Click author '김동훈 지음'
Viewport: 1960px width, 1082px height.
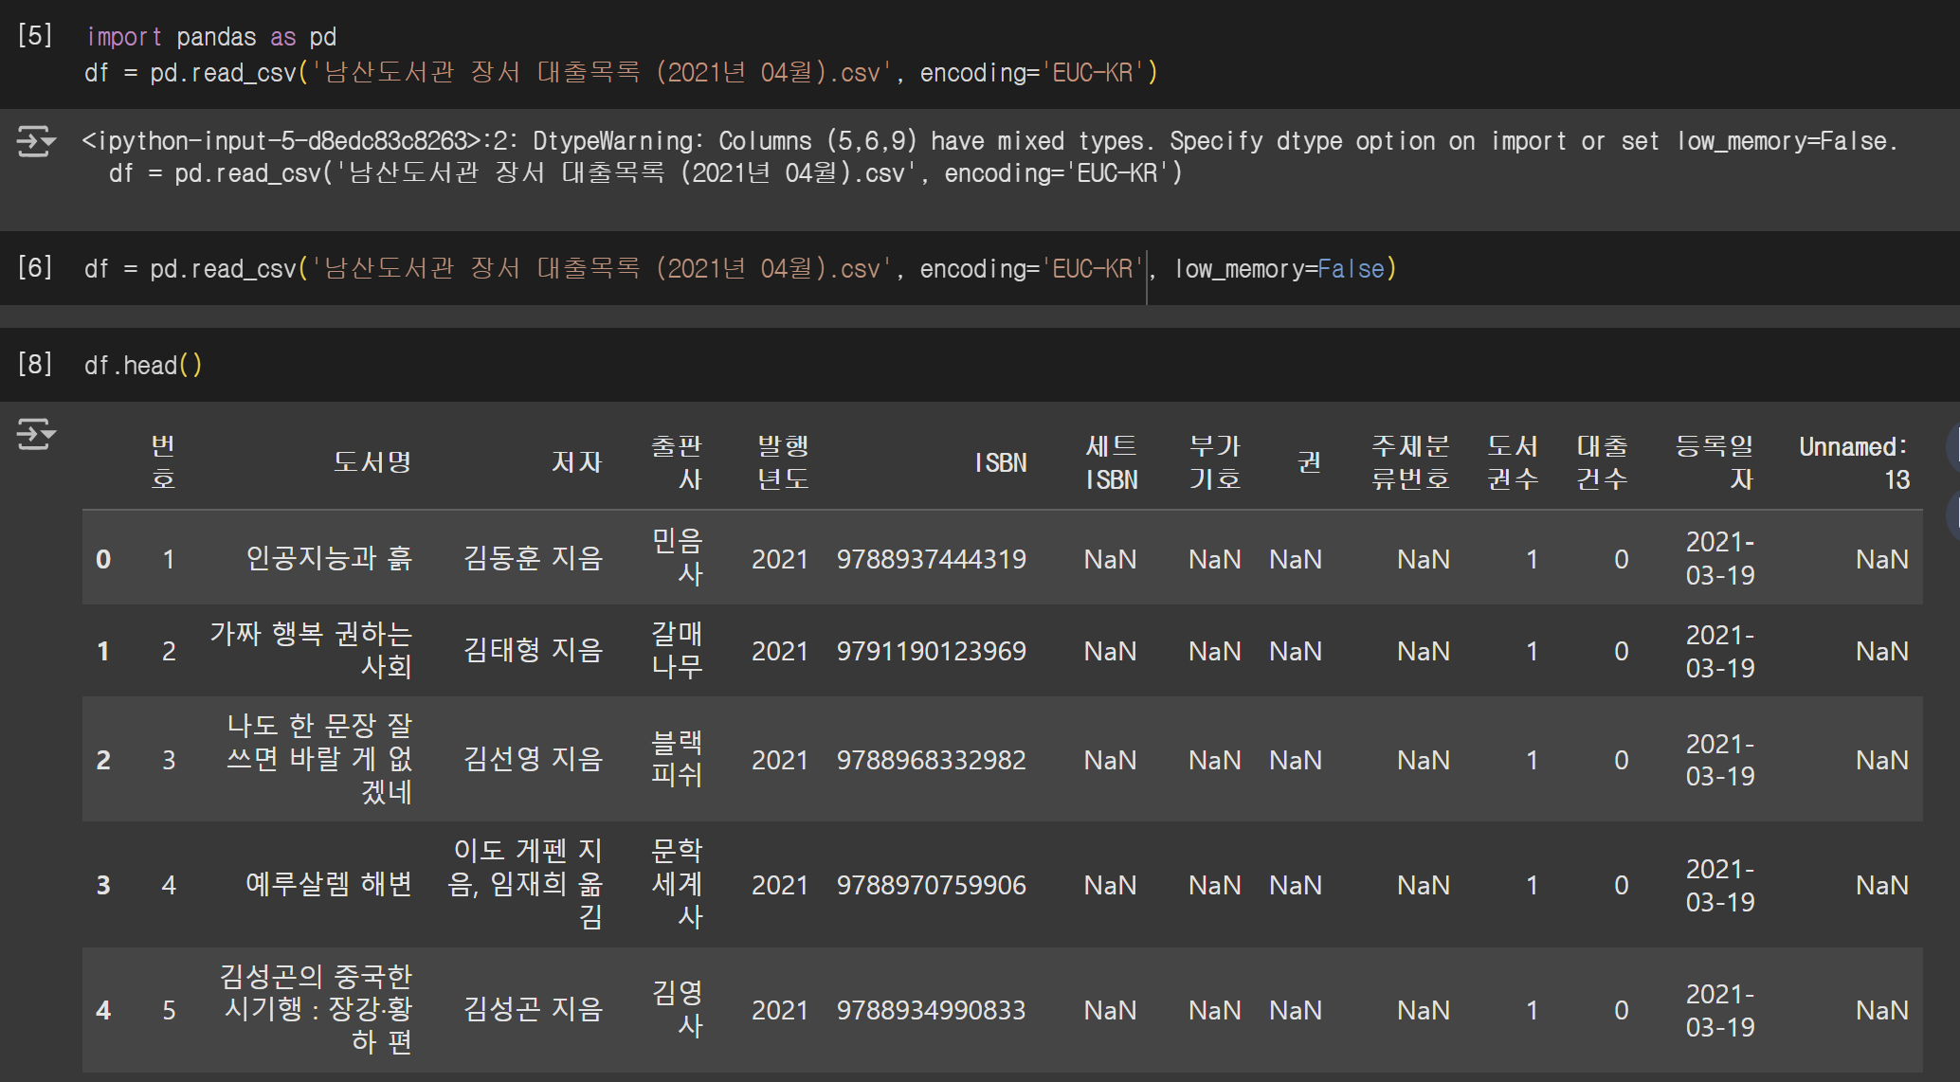(533, 558)
